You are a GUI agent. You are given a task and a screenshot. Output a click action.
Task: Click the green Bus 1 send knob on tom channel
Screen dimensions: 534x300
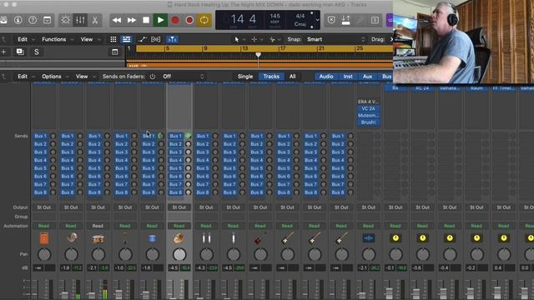[x=161, y=136]
